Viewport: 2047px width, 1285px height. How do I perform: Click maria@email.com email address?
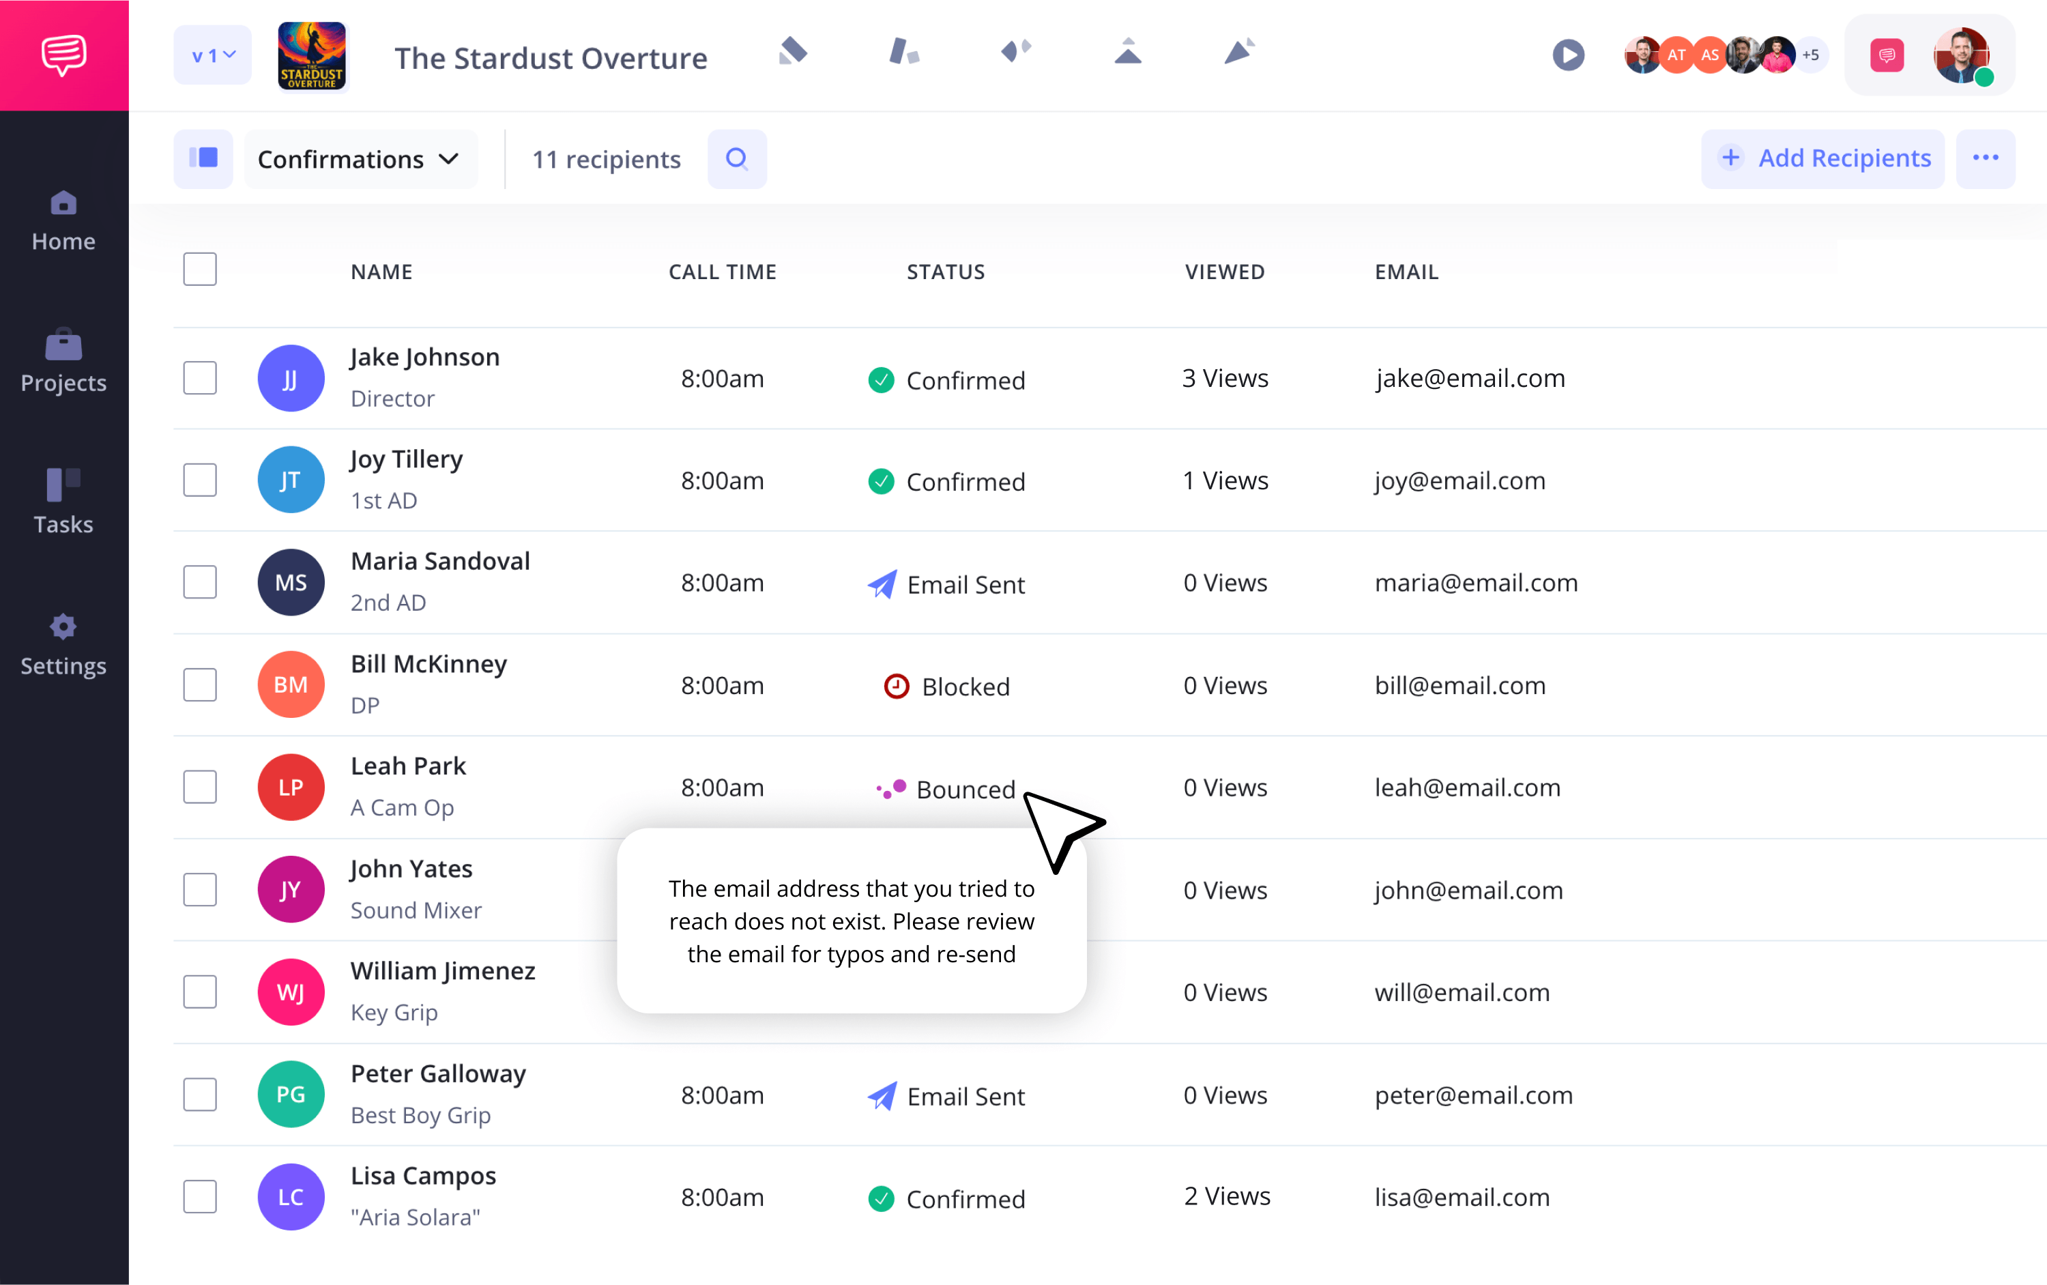pos(1476,583)
